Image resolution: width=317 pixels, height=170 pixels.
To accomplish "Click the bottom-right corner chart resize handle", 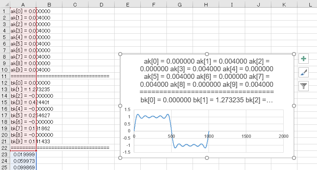I will 294,158.
